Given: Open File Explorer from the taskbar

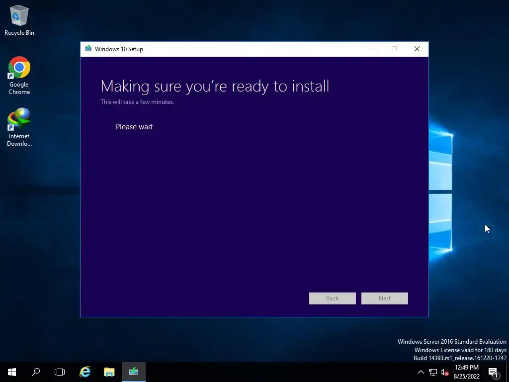Looking at the screenshot, I should [109, 372].
